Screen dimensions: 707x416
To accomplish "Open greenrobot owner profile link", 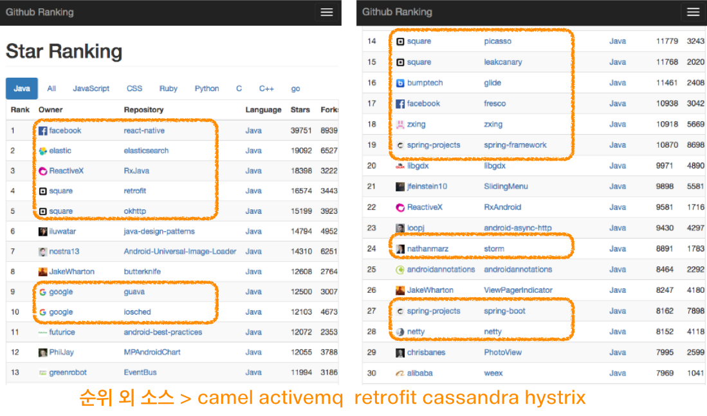I will click(68, 372).
